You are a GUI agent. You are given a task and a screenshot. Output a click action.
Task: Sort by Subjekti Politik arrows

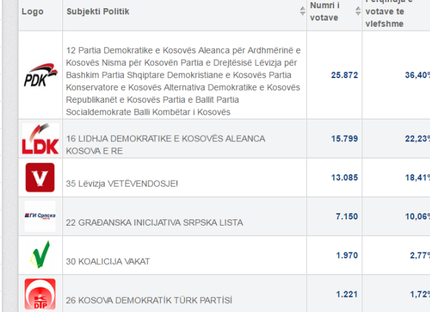[303, 11]
